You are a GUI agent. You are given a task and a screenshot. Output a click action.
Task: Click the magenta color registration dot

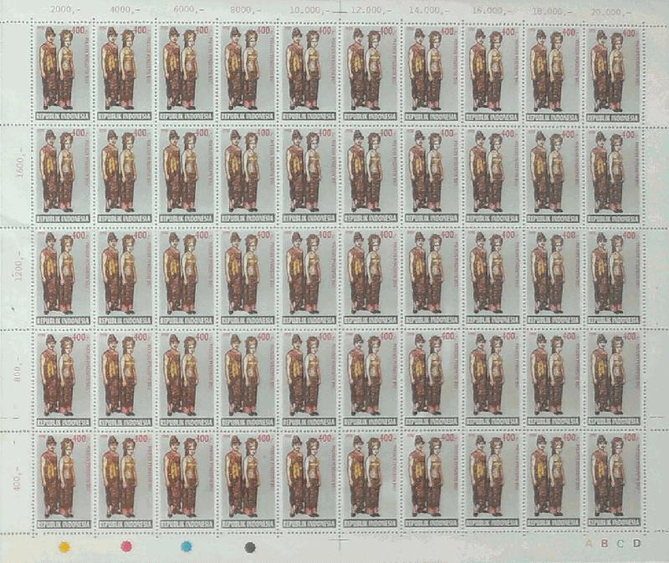coord(127,547)
